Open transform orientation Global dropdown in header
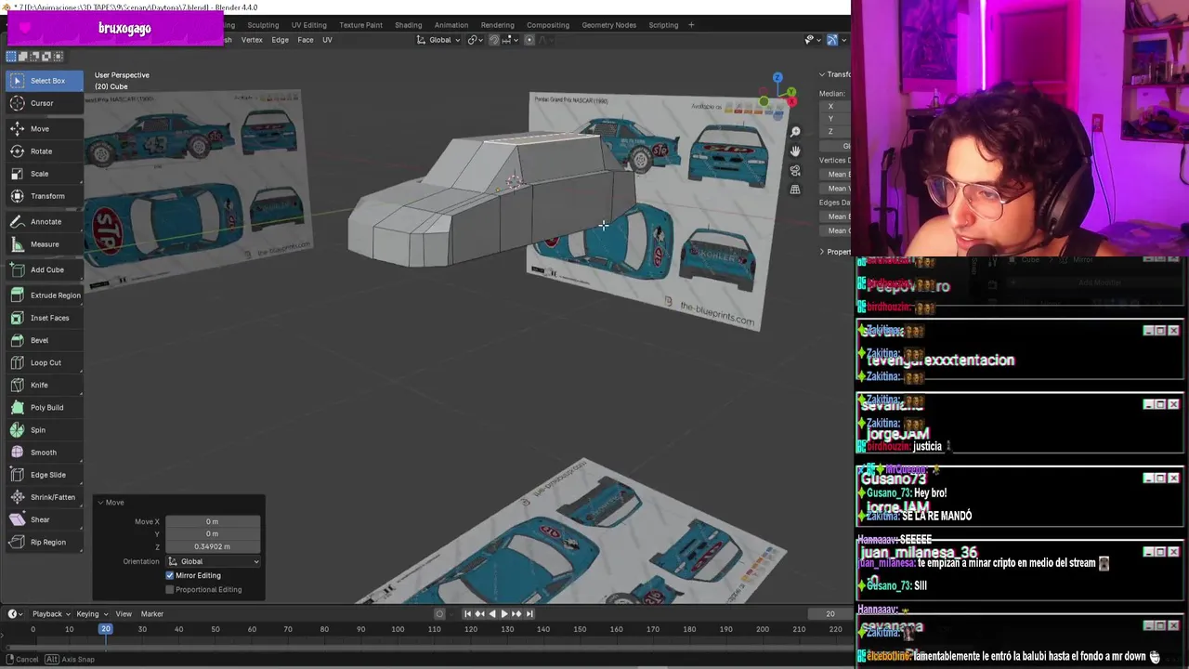 (x=438, y=40)
